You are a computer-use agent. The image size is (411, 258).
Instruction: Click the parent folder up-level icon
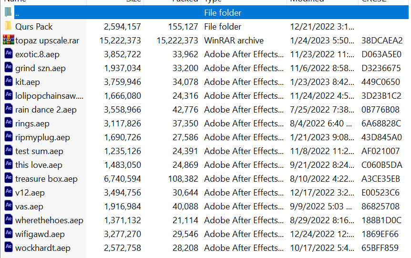tap(8, 12)
